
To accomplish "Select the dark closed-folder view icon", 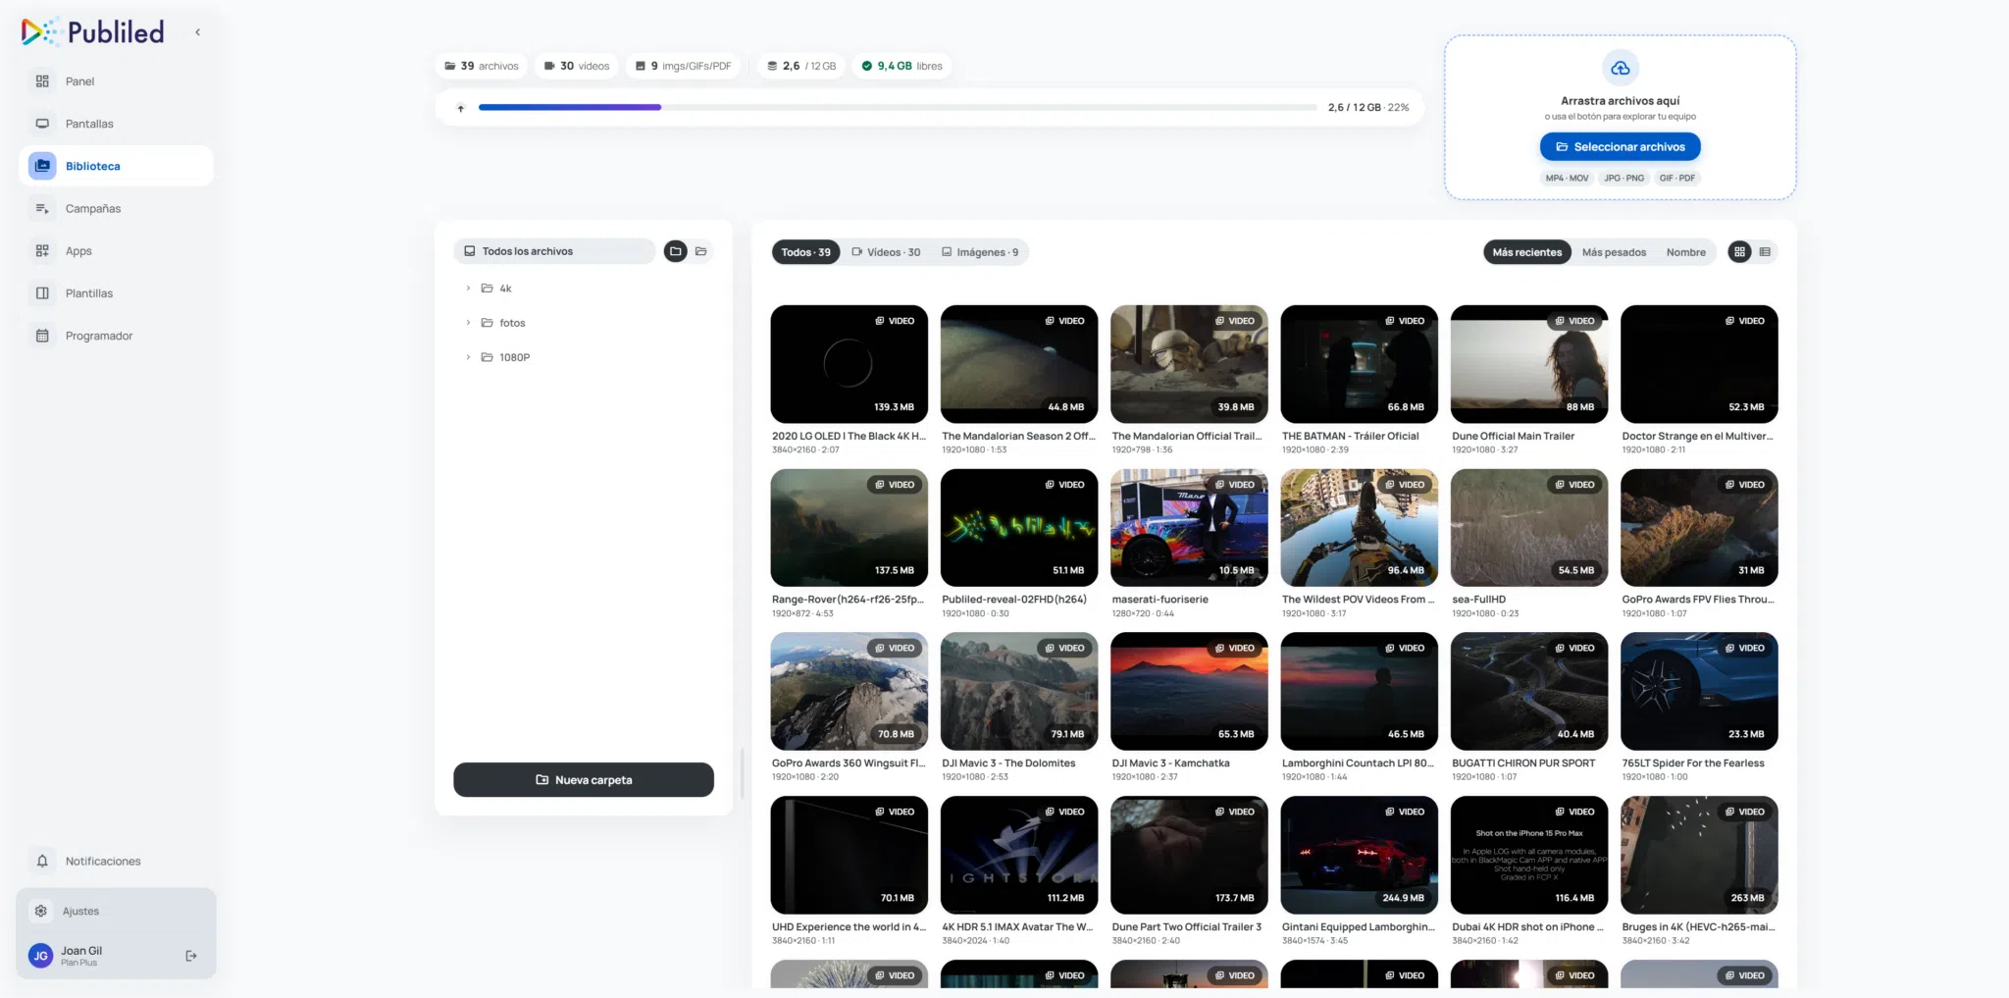I will pos(676,251).
